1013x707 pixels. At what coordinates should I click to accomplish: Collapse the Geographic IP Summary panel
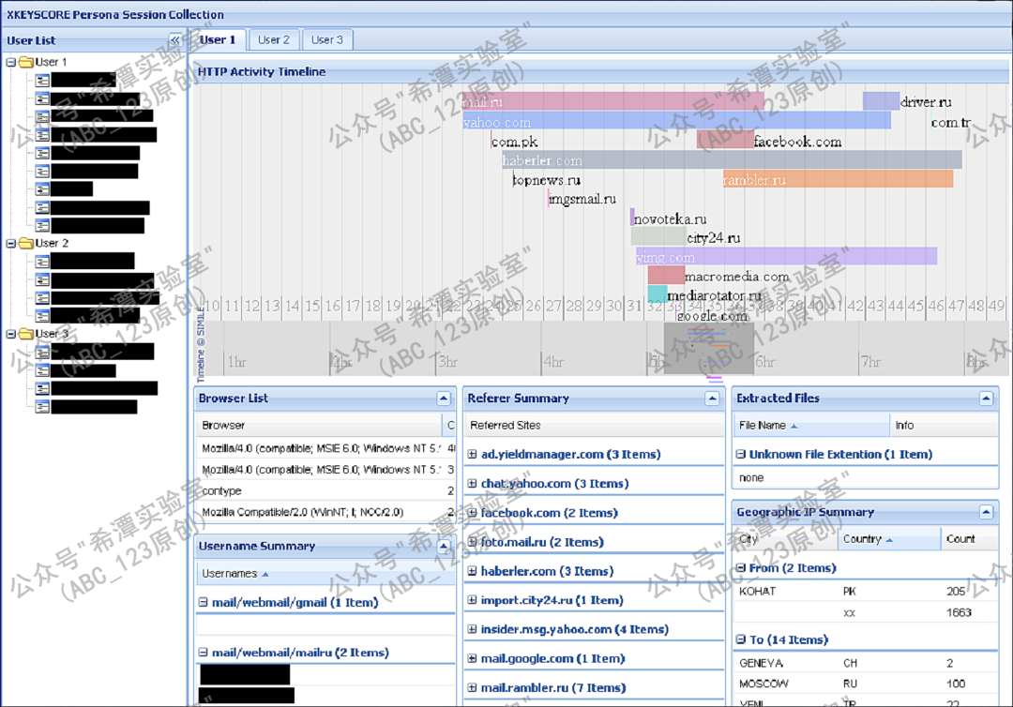(x=986, y=512)
